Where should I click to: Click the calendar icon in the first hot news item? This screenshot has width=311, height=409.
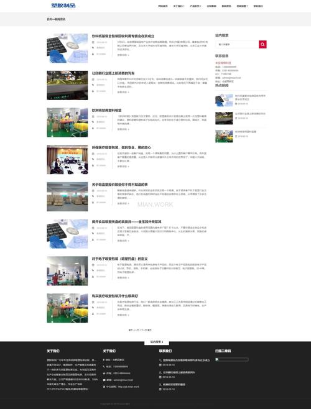pyautogui.click(x=236, y=104)
